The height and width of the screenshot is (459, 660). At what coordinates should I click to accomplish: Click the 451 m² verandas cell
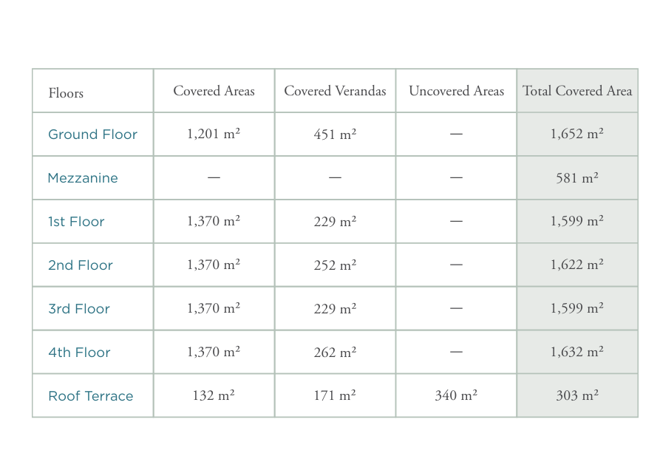coord(335,135)
